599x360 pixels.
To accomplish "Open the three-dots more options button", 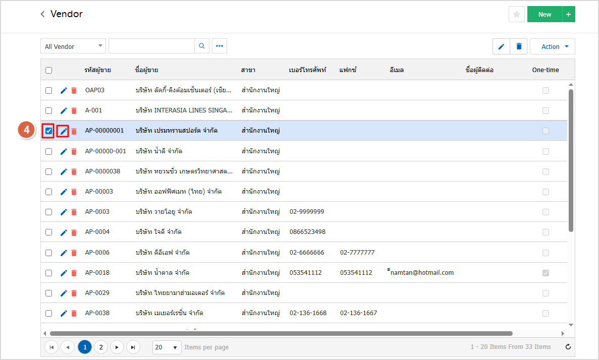I will coord(220,46).
